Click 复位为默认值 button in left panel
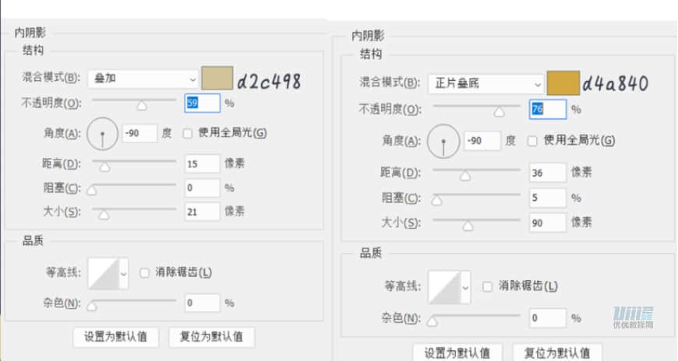The height and width of the screenshot is (361, 678). pyautogui.click(x=211, y=337)
